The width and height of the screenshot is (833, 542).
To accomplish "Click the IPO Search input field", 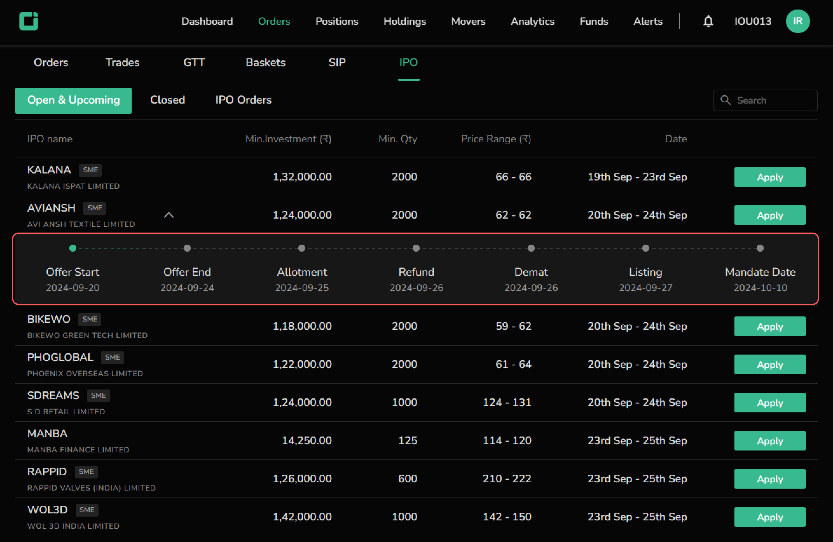I will pos(766,100).
